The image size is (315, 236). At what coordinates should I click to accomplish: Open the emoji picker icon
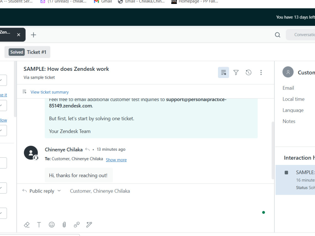52,225
